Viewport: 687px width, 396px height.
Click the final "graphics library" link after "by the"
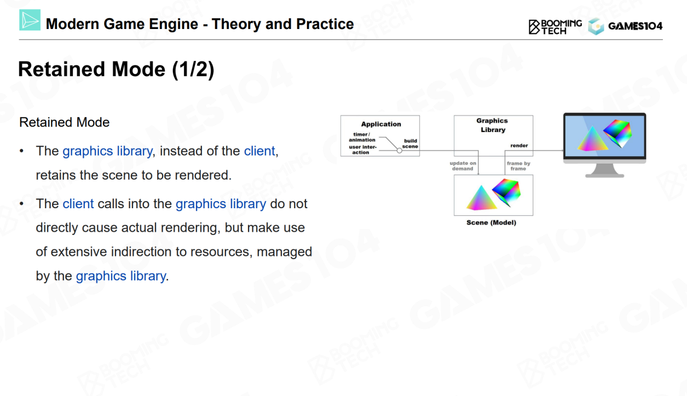click(121, 276)
